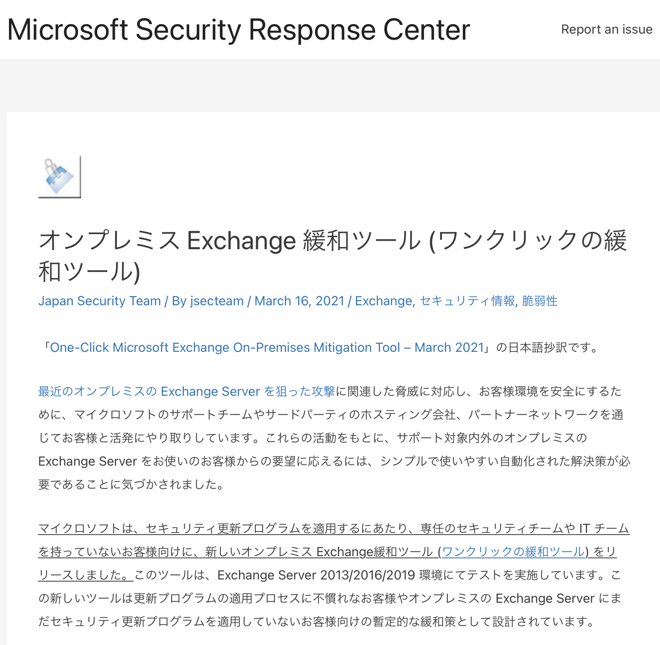660x645 pixels.
Task: Select the article metadata byline row
Action: 298,301
